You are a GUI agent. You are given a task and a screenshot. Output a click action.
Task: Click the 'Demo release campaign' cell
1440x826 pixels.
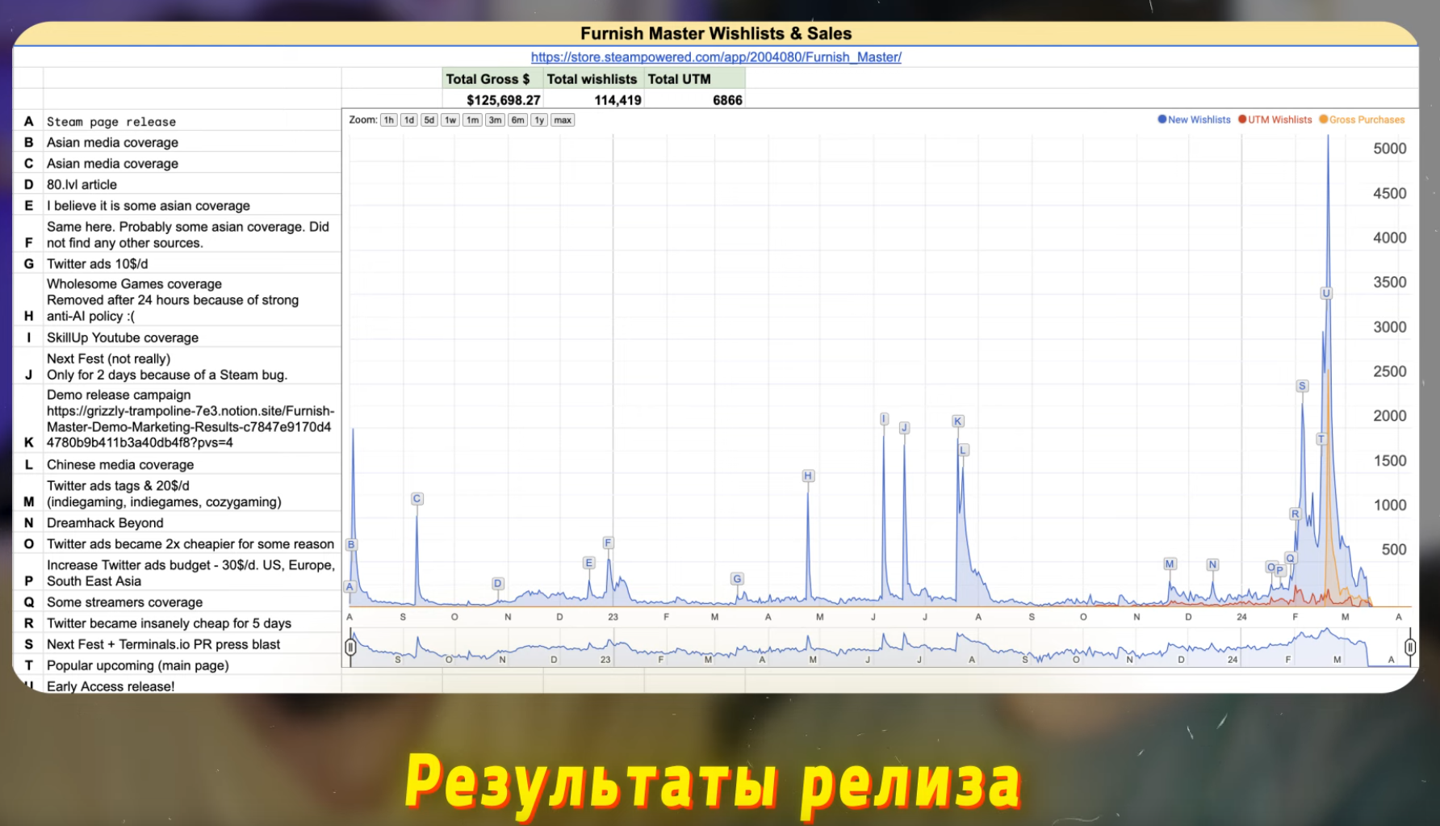[x=192, y=418]
